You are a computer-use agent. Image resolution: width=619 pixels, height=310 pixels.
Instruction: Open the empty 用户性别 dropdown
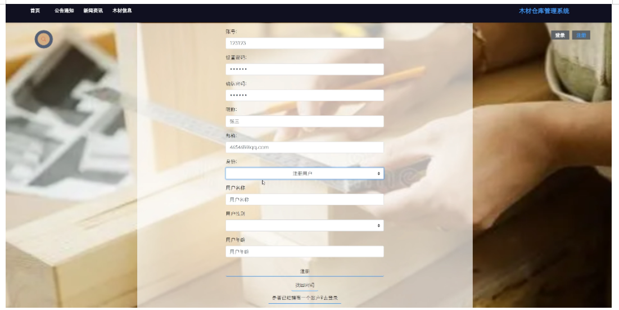coord(304,226)
